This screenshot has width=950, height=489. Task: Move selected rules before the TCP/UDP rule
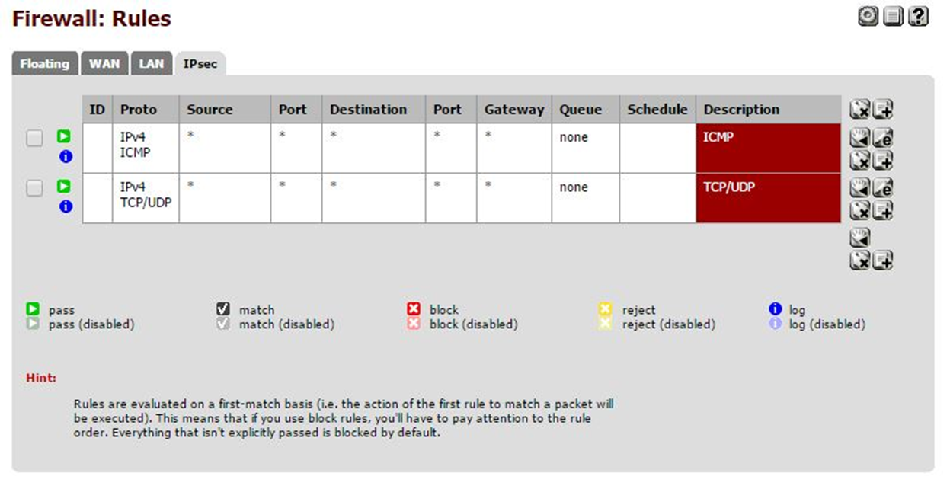(860, 188)
